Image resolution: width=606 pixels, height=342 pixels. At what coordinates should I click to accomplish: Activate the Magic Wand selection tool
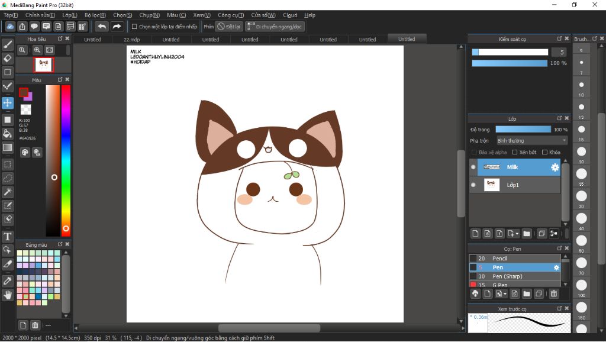[8, 192]
